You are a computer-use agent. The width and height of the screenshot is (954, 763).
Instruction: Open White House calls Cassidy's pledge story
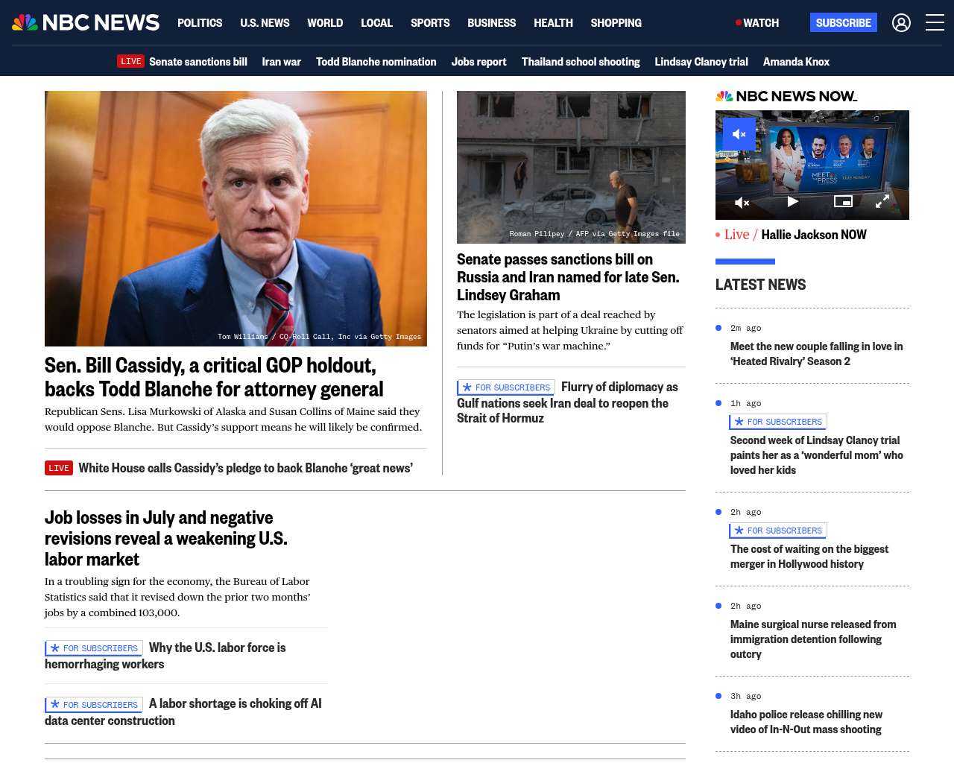pyautogui.click(x=245, y=468)
